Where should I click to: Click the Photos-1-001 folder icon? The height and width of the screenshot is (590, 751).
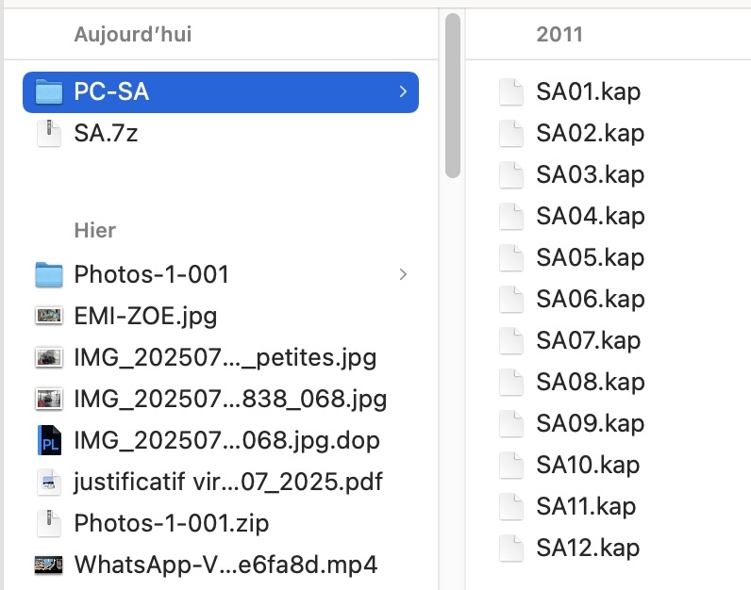point(49,274)
